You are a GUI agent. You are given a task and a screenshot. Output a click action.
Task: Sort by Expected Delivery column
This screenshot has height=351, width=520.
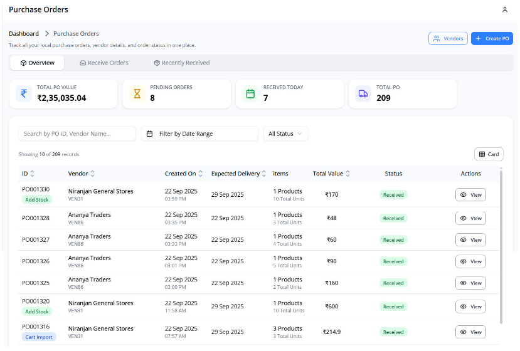[264, 174]
